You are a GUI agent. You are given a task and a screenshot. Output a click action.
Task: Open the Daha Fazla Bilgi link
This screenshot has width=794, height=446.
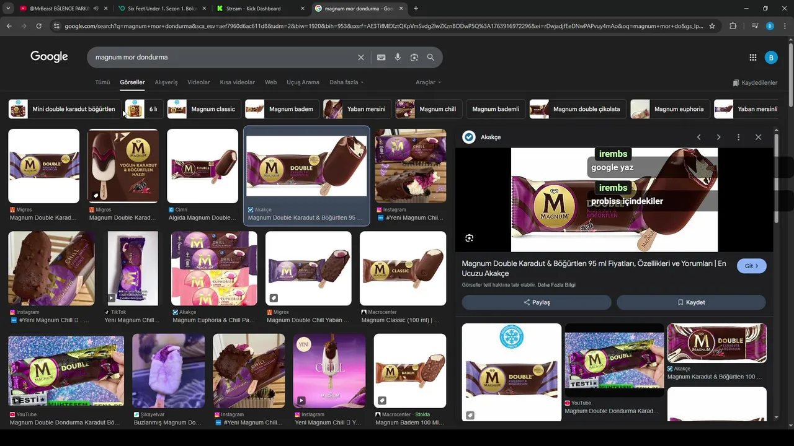[556, 285]
